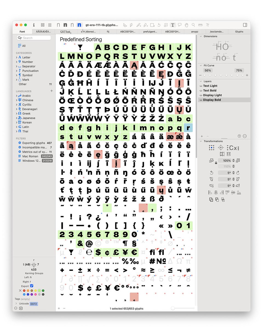Viewport: 263px width, 329px height.
Task: Click the slant left icon
Action: tap(211, 179)
